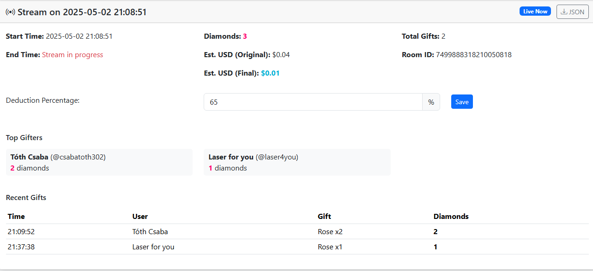Screen dimensions: 593x271
Task: Click the Rose x2 gift cell
Action: (x=330, y=232)
